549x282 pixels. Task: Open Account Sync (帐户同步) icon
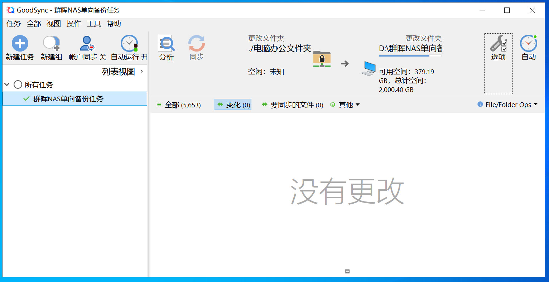(x=87, y=43)
